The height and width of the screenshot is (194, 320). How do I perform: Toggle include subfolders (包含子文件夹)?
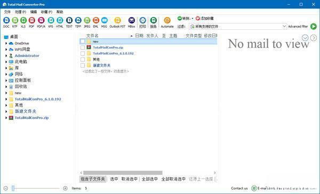[93, 179]
